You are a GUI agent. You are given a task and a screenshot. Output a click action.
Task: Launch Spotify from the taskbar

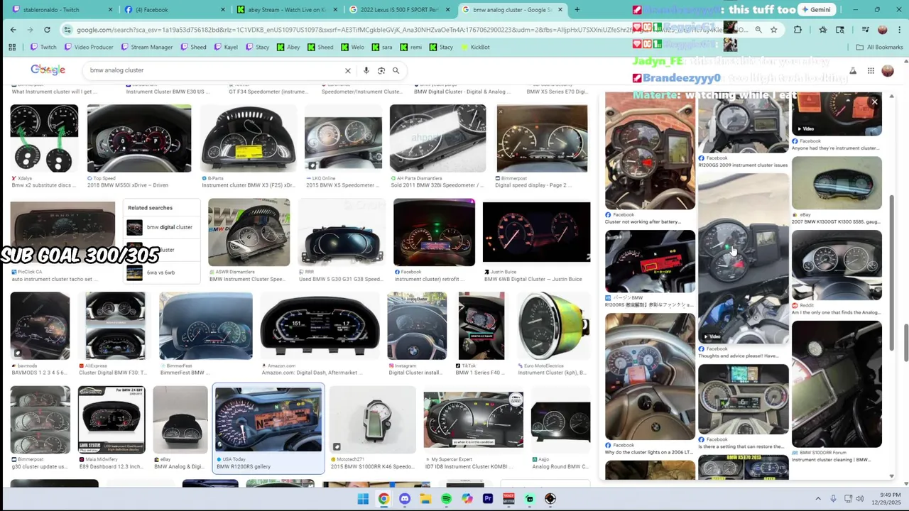447,499
